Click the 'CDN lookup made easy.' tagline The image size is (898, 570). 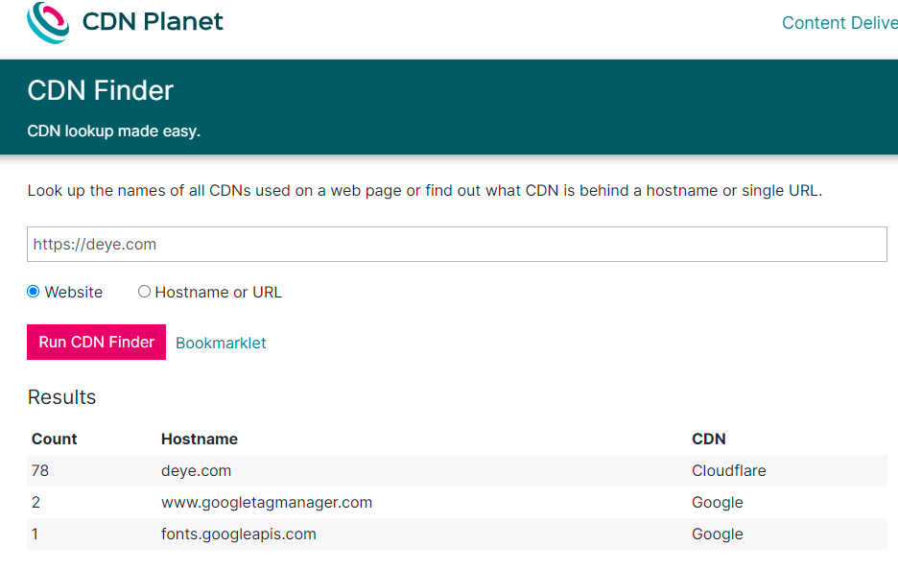click(x=113, y=131)
